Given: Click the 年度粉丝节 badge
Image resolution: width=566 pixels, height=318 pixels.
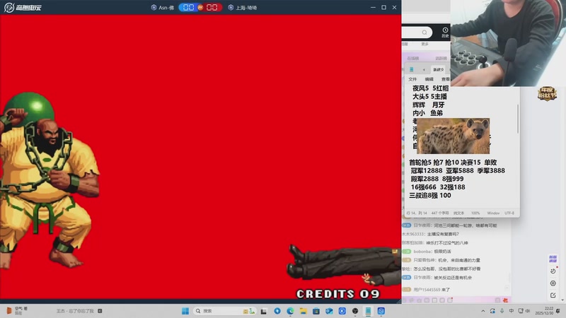Looking at the screenshot, I should [547, 94].
